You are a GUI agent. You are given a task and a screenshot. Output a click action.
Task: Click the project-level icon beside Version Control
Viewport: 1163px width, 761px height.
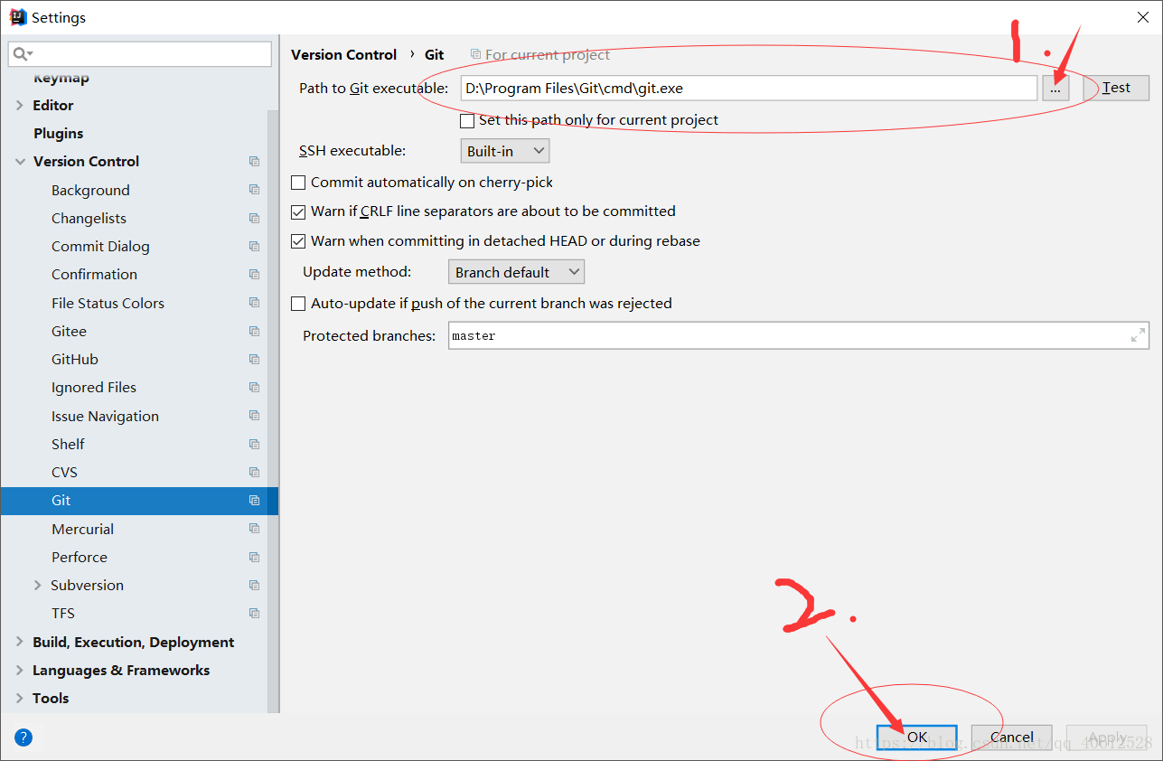click(x=254, y=162)
